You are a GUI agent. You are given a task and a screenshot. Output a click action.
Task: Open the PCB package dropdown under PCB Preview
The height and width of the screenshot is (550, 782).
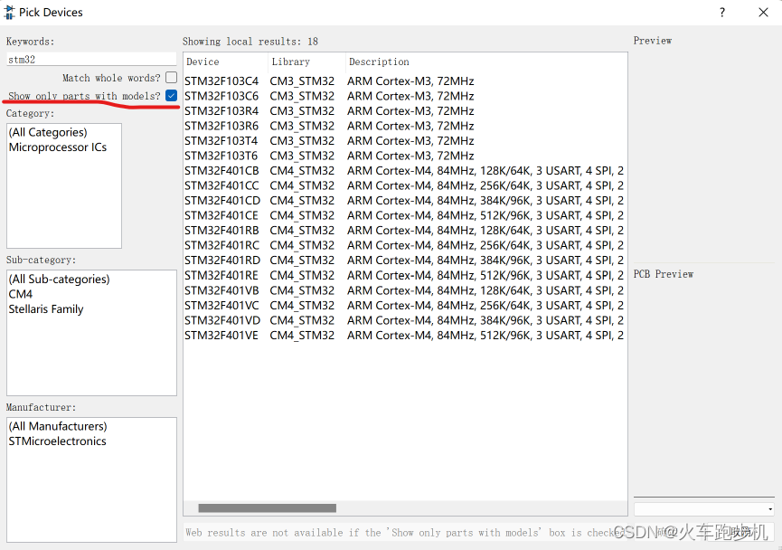tap(703, 509)
